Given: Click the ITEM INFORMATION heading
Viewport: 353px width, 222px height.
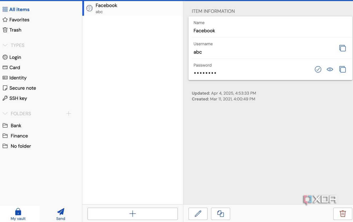Looking at the screenshot, I should (213, 11).
